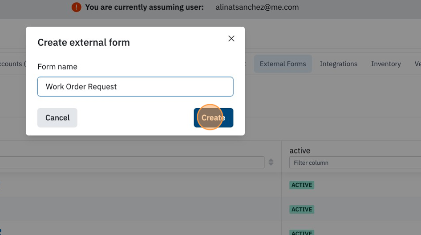
Task: Select the first ACTIVE status badge
Action: tap(302, 185)
